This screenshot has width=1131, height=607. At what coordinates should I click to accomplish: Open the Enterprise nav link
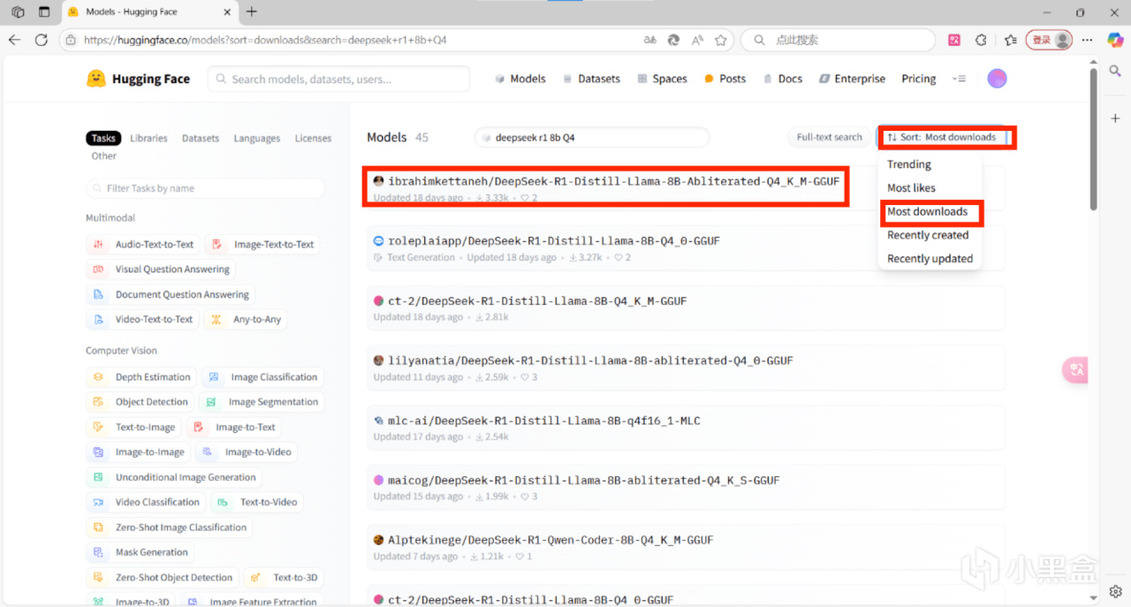pos(852,79)
